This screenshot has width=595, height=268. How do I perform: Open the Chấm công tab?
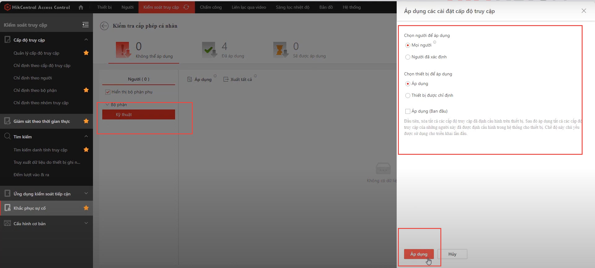[211, 7]
